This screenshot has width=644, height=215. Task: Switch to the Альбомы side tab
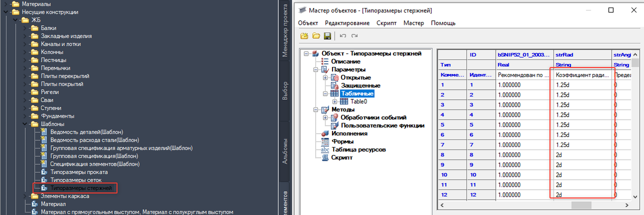click(285, 151)
